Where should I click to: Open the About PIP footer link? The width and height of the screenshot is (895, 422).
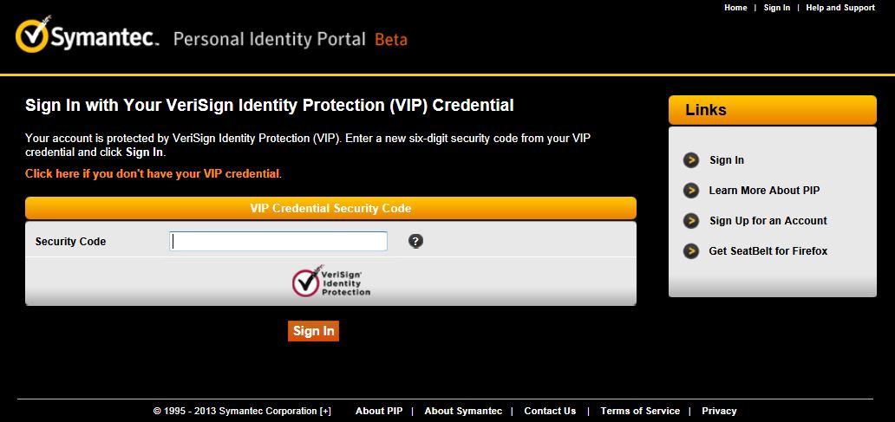[x=379, y=412]
